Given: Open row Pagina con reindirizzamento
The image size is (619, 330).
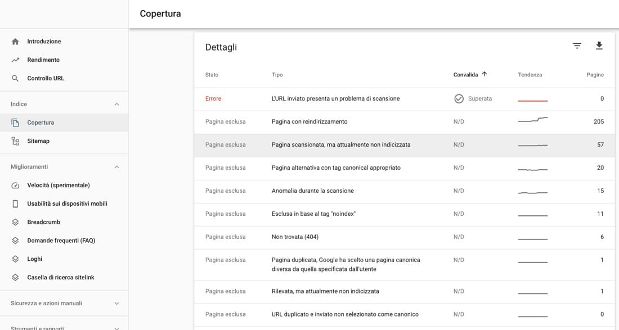Looking at the screenshot, I should 405,122.
